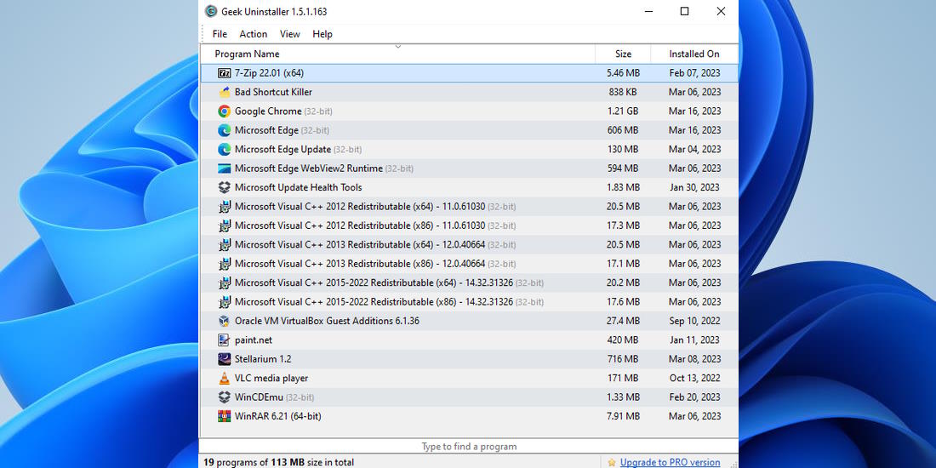The image size is (936, 468).
Task: Sort by Installed On column header
Action: 694,54
